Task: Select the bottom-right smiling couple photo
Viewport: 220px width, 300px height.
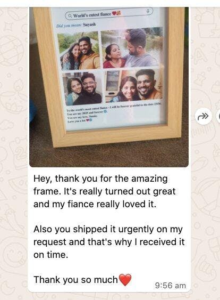Action: [133, 85]
